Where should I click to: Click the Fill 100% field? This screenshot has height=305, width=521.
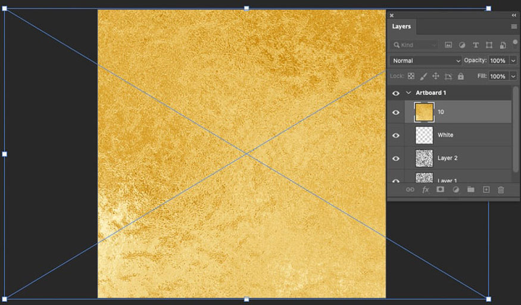[498, 76]
